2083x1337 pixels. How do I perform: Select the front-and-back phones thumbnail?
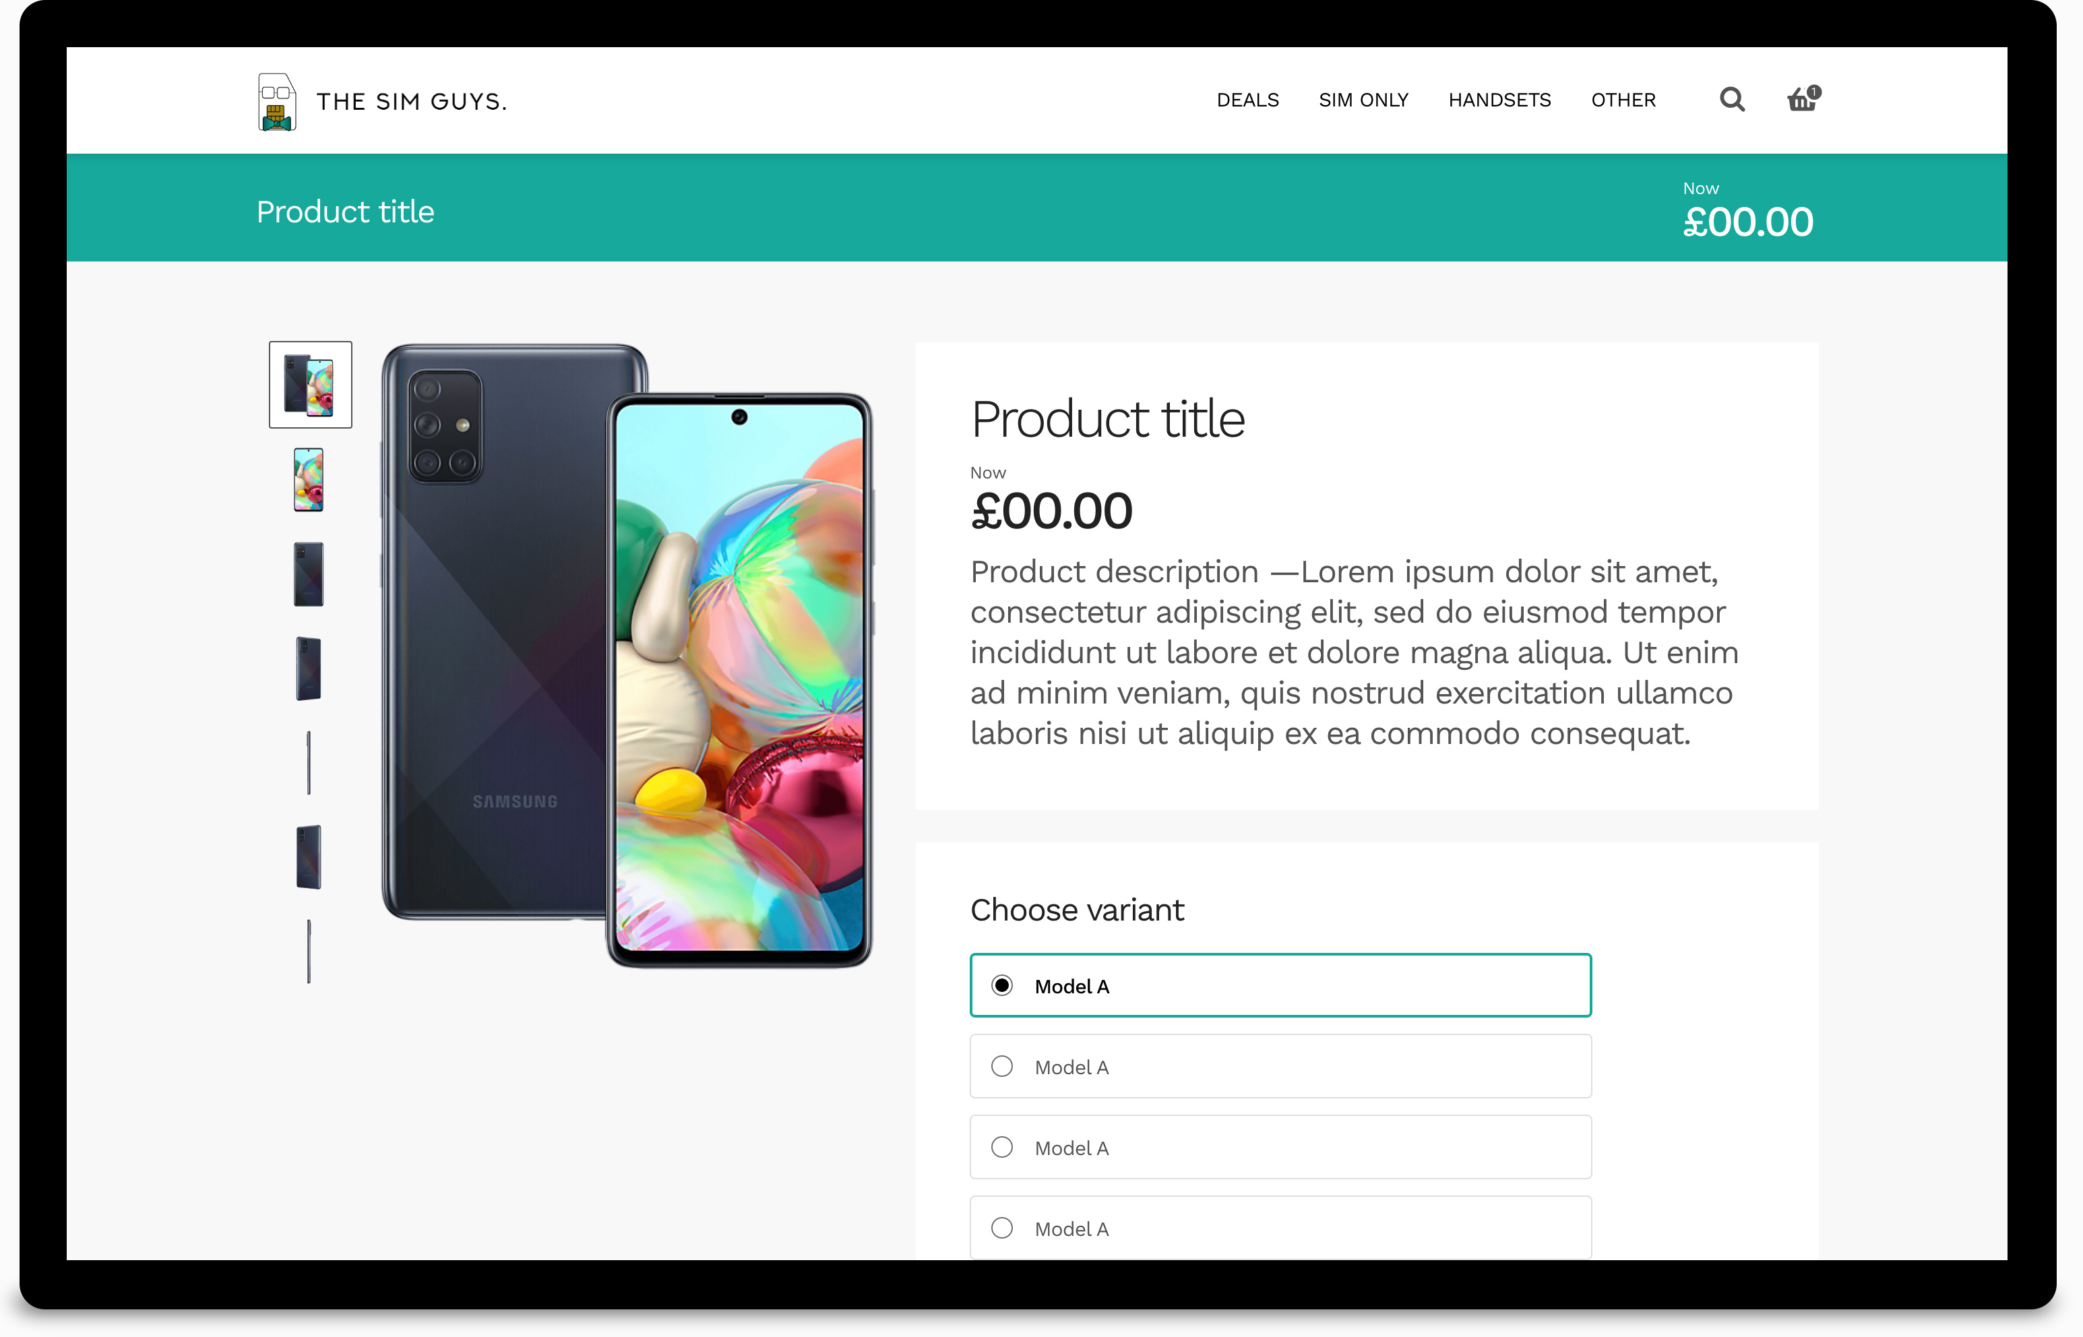(311, 385)
